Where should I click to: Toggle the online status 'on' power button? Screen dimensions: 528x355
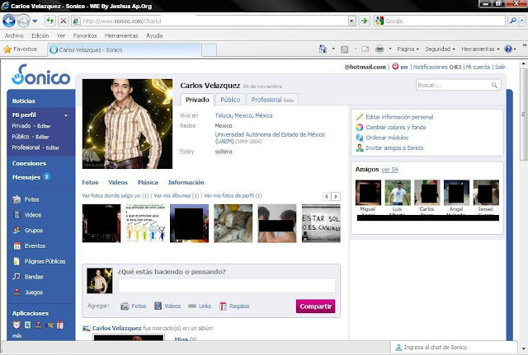[x=395, y=66]
